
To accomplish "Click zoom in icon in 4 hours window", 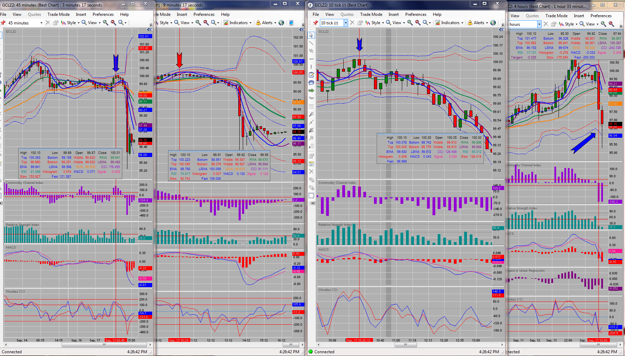I will coord(603,24).
